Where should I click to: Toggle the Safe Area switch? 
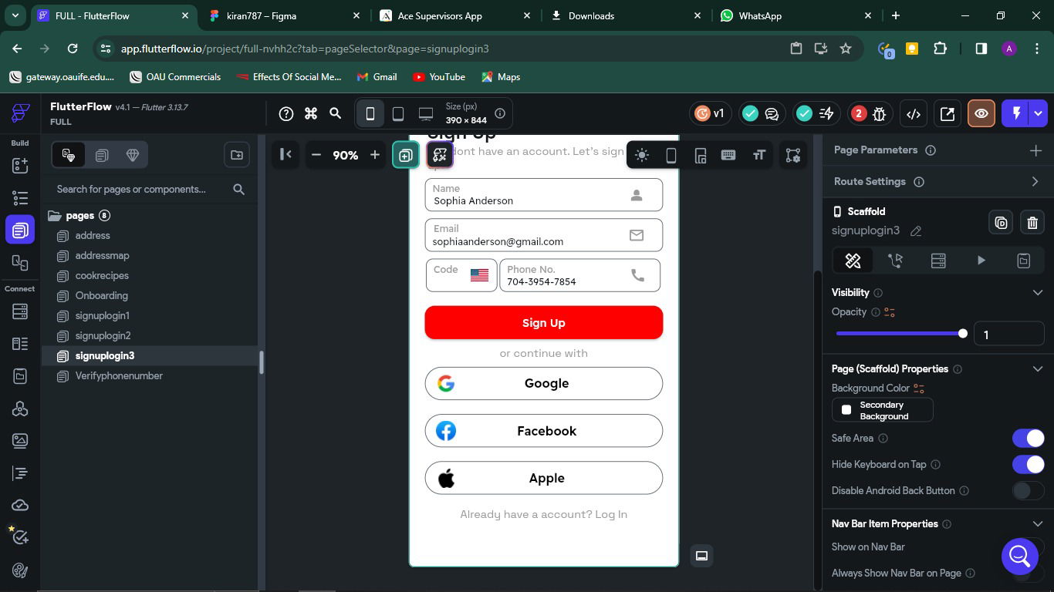(x=1028, y=439)
